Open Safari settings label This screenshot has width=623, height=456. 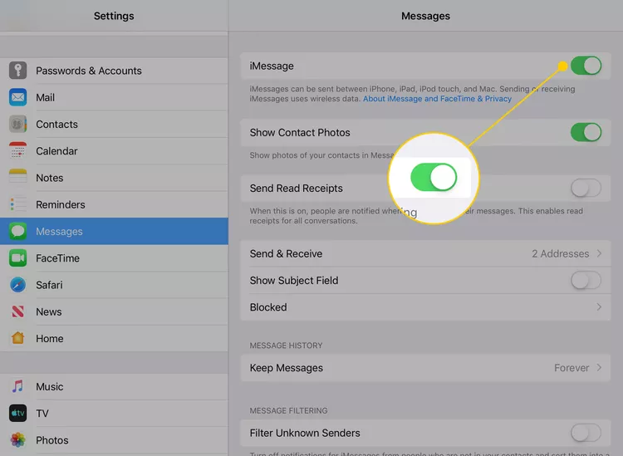point(49,285)
